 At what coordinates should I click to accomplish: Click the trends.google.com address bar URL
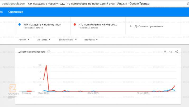(x=13, y=4)
